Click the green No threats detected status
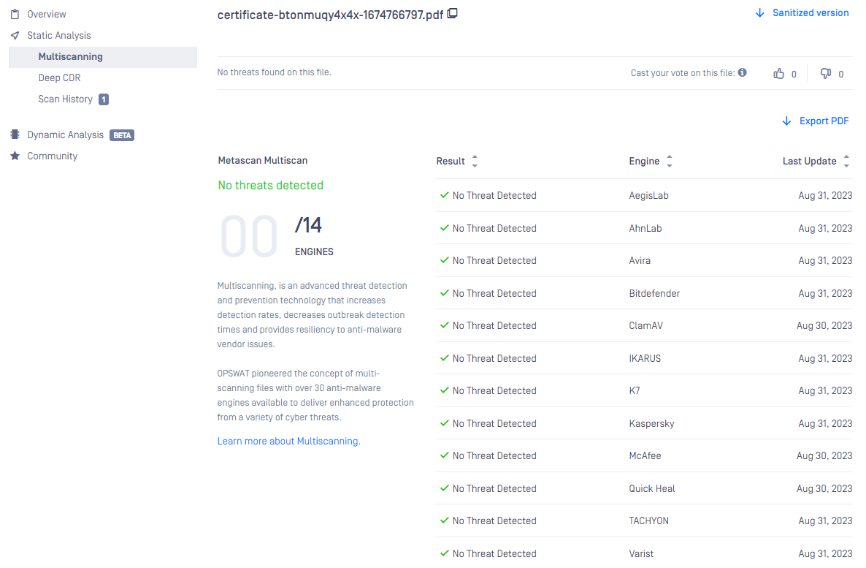This screenshot has width=866, height=568. click(271, 185)
